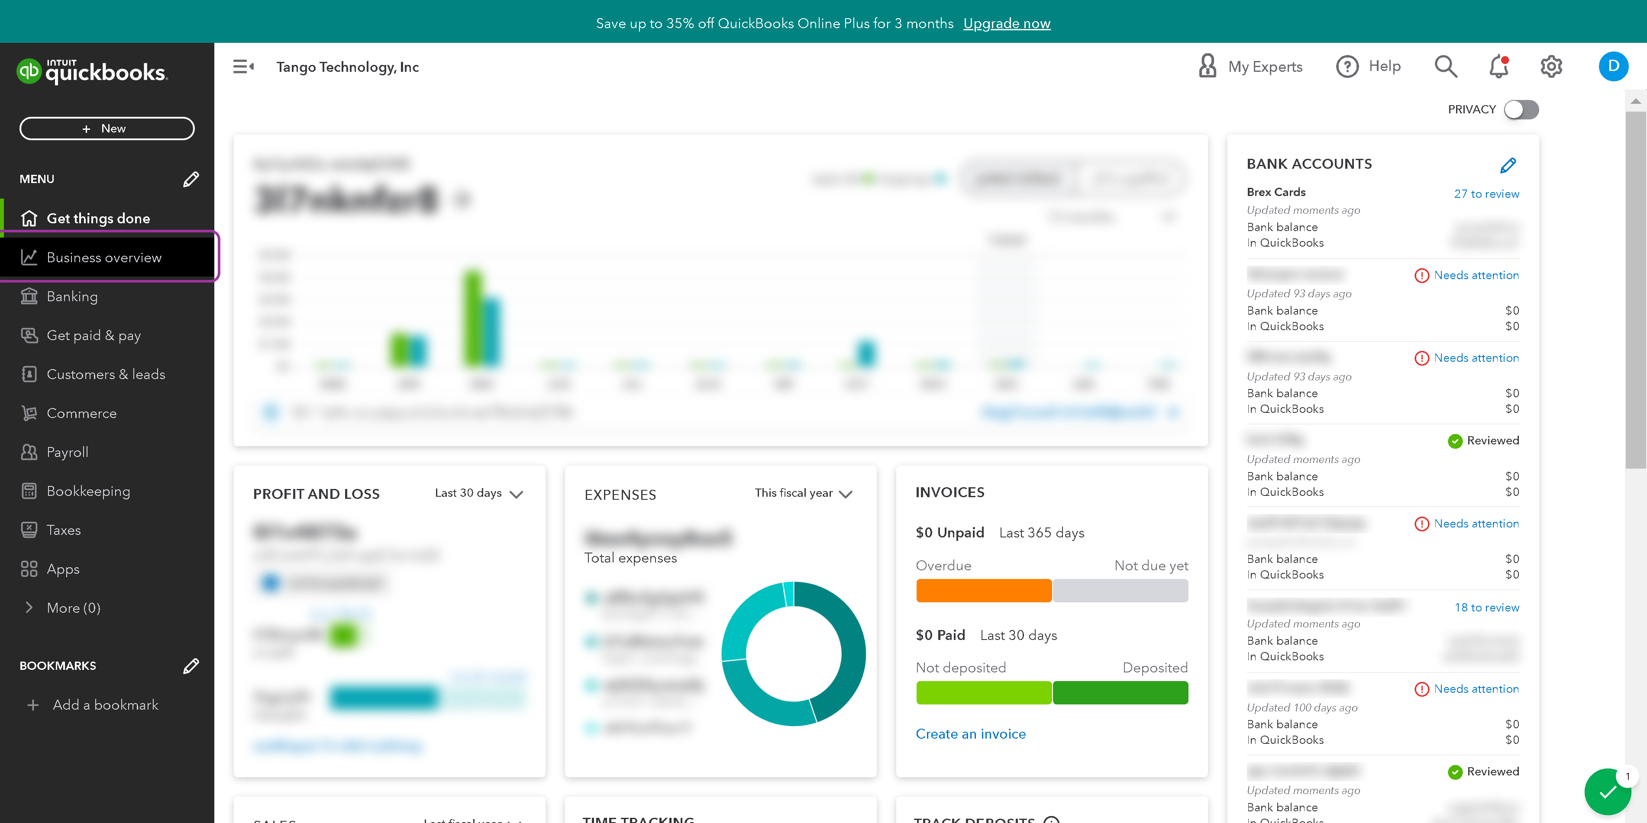1647x823 pixels.
Task: Click the Apps grid icon
Action: click(29, 569)
